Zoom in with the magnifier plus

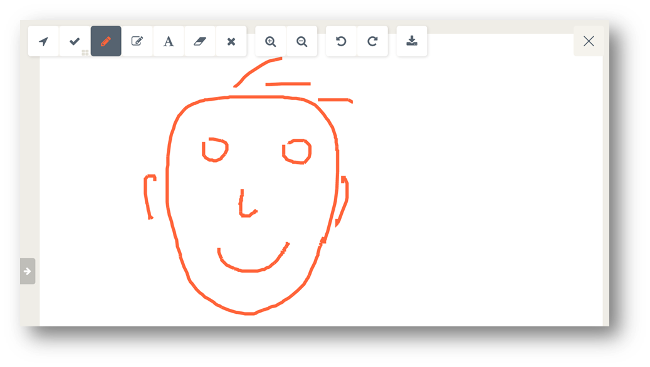click(270, 41)
